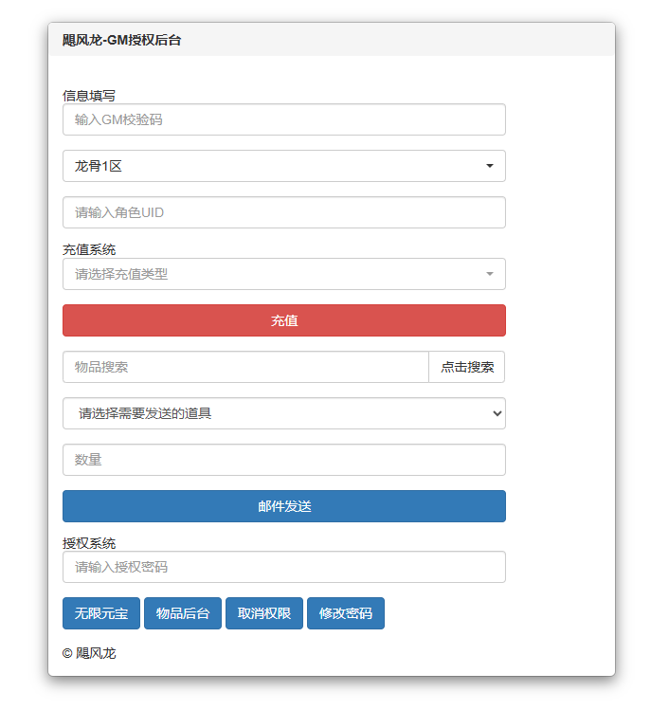
Task: Click the 取消权限 button
Action: point(264,613)
